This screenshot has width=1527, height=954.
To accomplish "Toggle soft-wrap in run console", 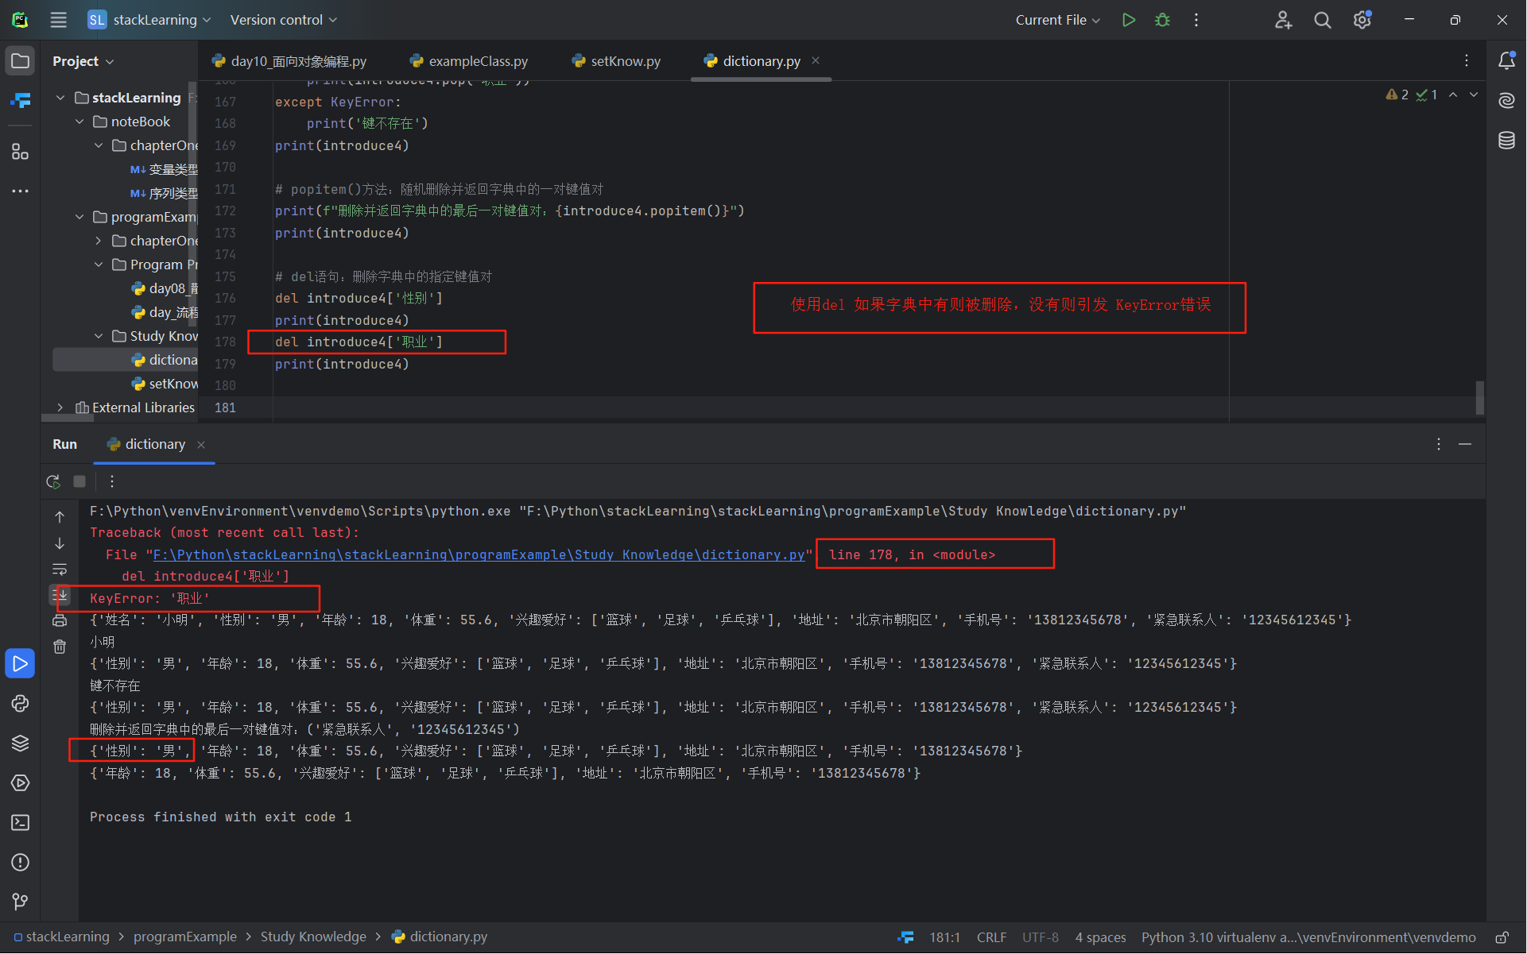I will coord(60,570).
